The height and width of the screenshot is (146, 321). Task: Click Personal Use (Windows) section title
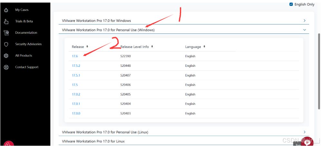[108, 30]
